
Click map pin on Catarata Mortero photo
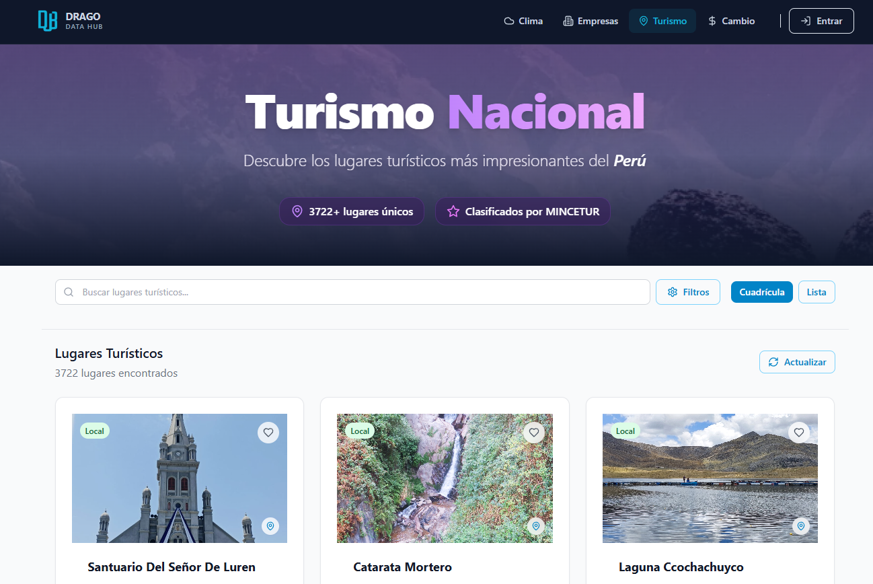tap(536, 525)
